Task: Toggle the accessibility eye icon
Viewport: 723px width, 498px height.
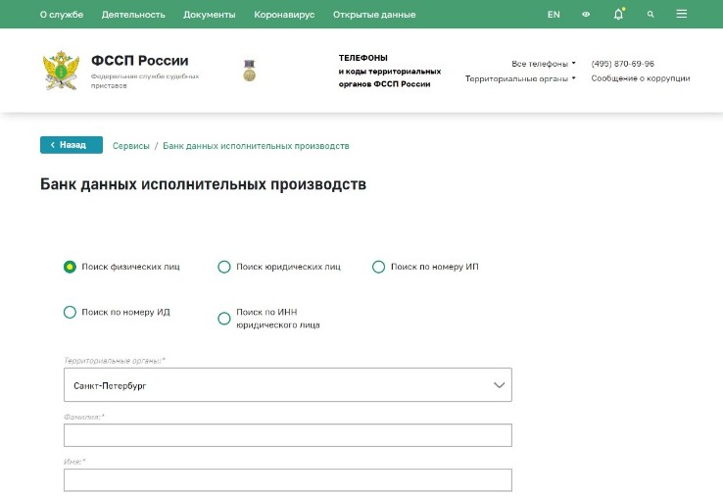Action: coord(586,15)
